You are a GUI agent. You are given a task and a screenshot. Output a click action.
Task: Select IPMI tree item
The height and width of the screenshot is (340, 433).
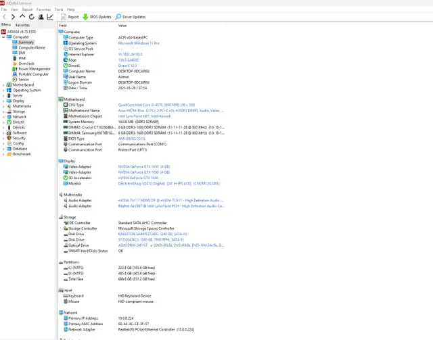pyautogui.click(x=22, y=58)
